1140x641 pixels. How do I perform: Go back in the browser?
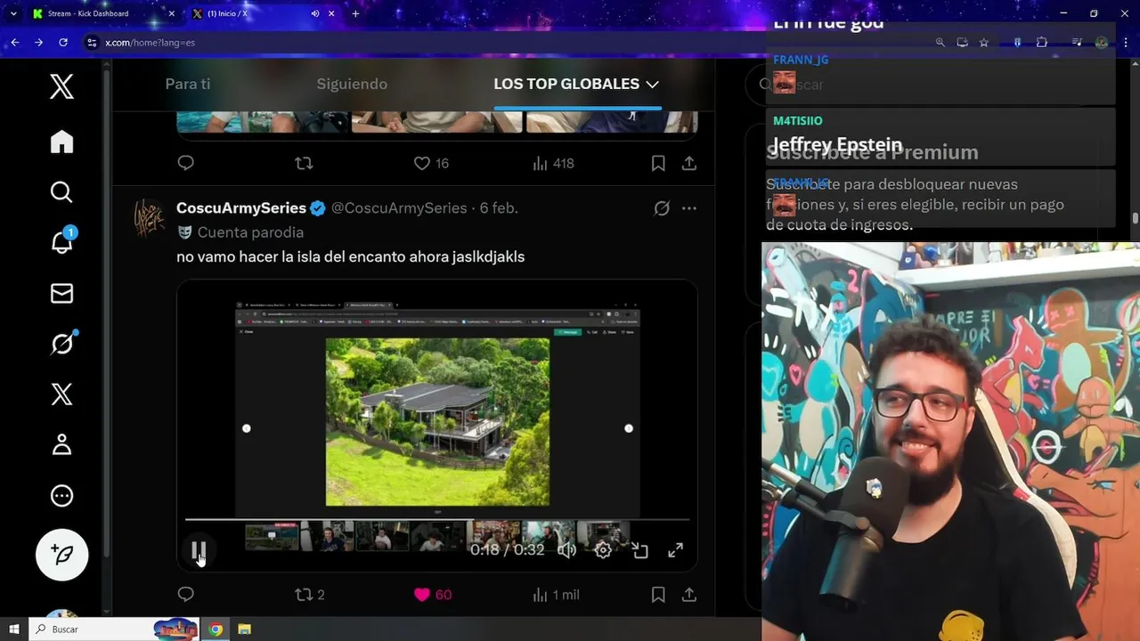pyautogui.click(x=15, y=42)
